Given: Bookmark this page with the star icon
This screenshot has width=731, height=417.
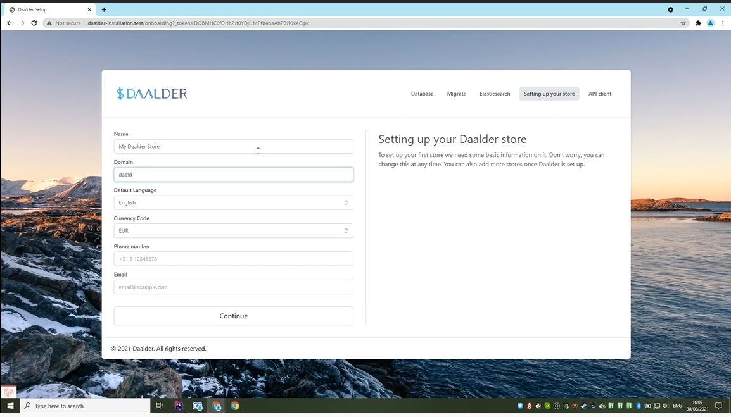Looking at the screenshot, I should point(683,23).
